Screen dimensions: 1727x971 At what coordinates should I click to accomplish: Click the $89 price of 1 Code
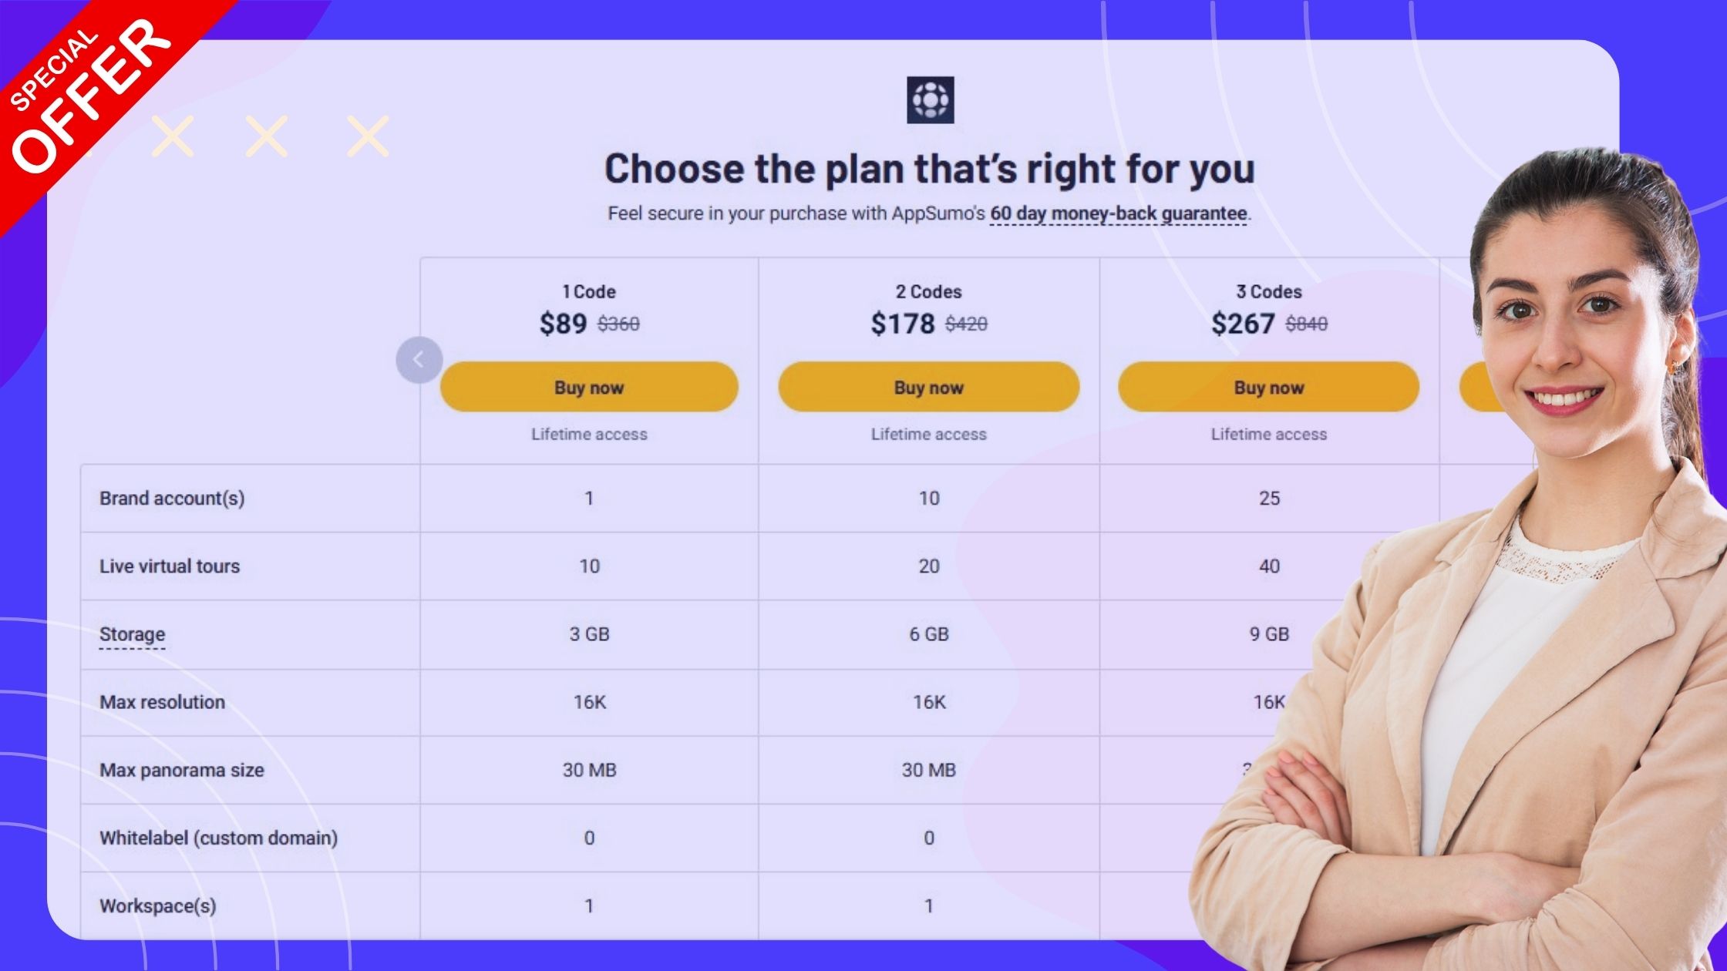(x=563, y=324)
